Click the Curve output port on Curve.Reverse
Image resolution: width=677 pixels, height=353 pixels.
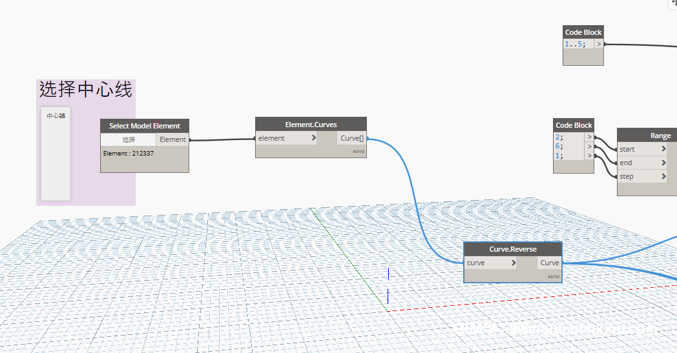(x=549, y=263)
